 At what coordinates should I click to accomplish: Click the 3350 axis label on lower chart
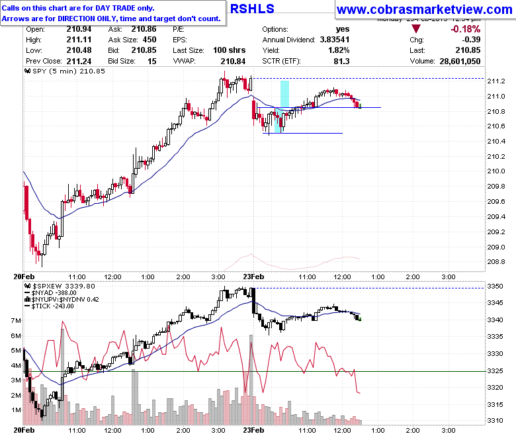click(x=495, y=286)
